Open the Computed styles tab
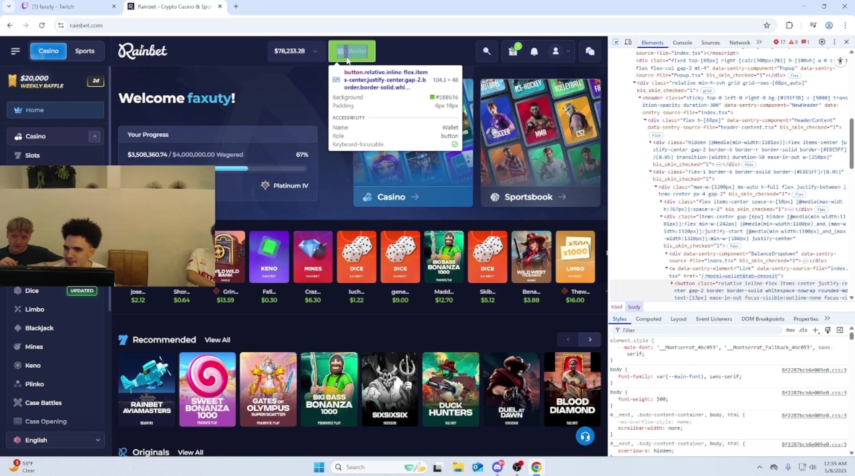Screen dimensions: 855x476 tap(648, 319)
